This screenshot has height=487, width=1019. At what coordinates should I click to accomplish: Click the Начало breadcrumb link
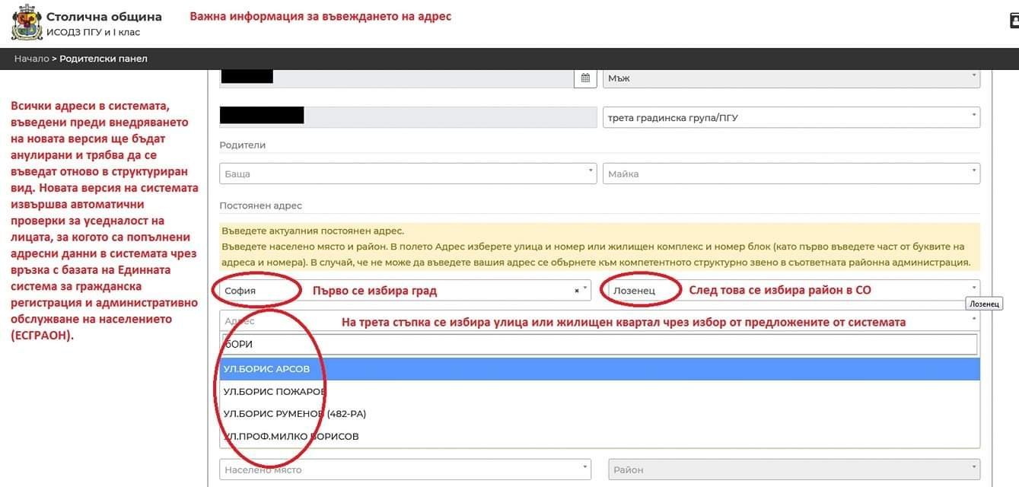(31, 59)
